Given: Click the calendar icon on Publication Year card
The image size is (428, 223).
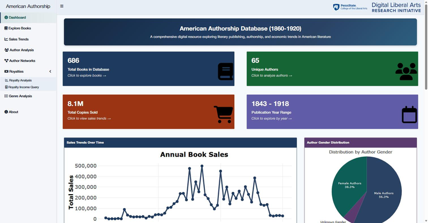Looking at the screenshot, I should 409,114.
